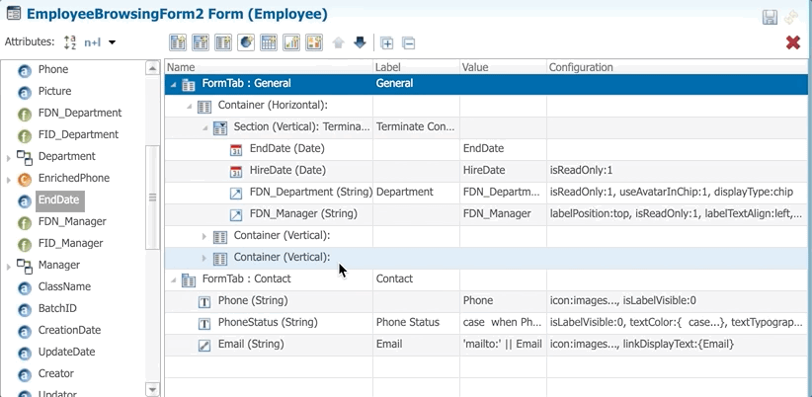Click the collapse all icon

click(x=409, y=43)
